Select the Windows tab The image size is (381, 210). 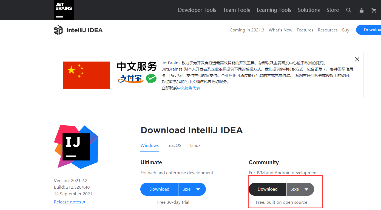[x=150, y=145]
